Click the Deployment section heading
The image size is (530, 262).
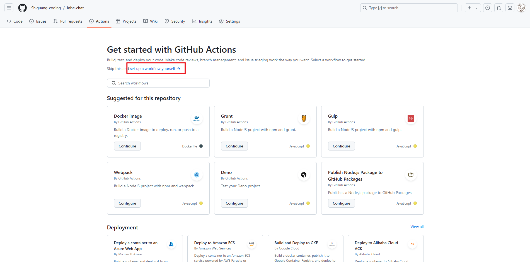pos(123,227)
